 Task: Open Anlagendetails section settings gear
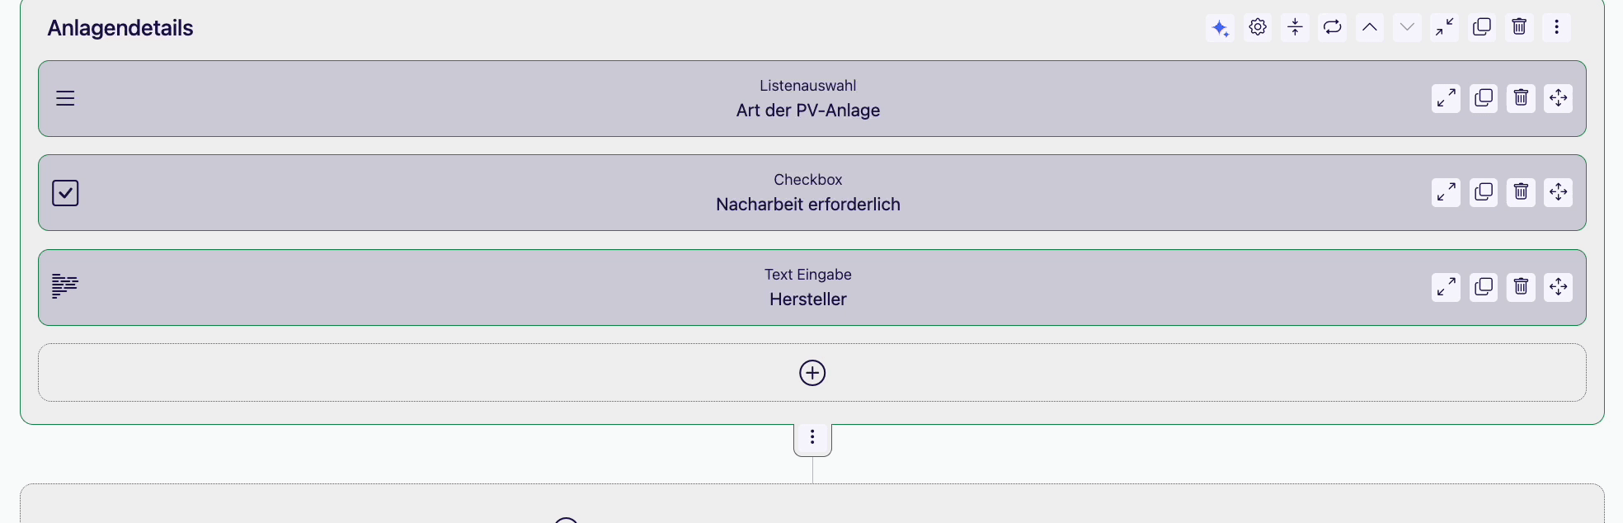(x=1258, y=27)
